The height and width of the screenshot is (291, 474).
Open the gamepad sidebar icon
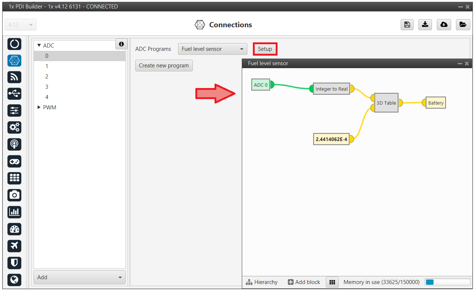click(14, 161)
